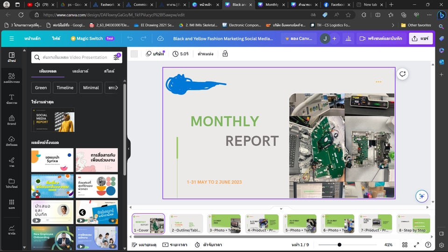448x252 pixels.
Task: Open the Charts side panel
Action: click(x=11, y=230)
